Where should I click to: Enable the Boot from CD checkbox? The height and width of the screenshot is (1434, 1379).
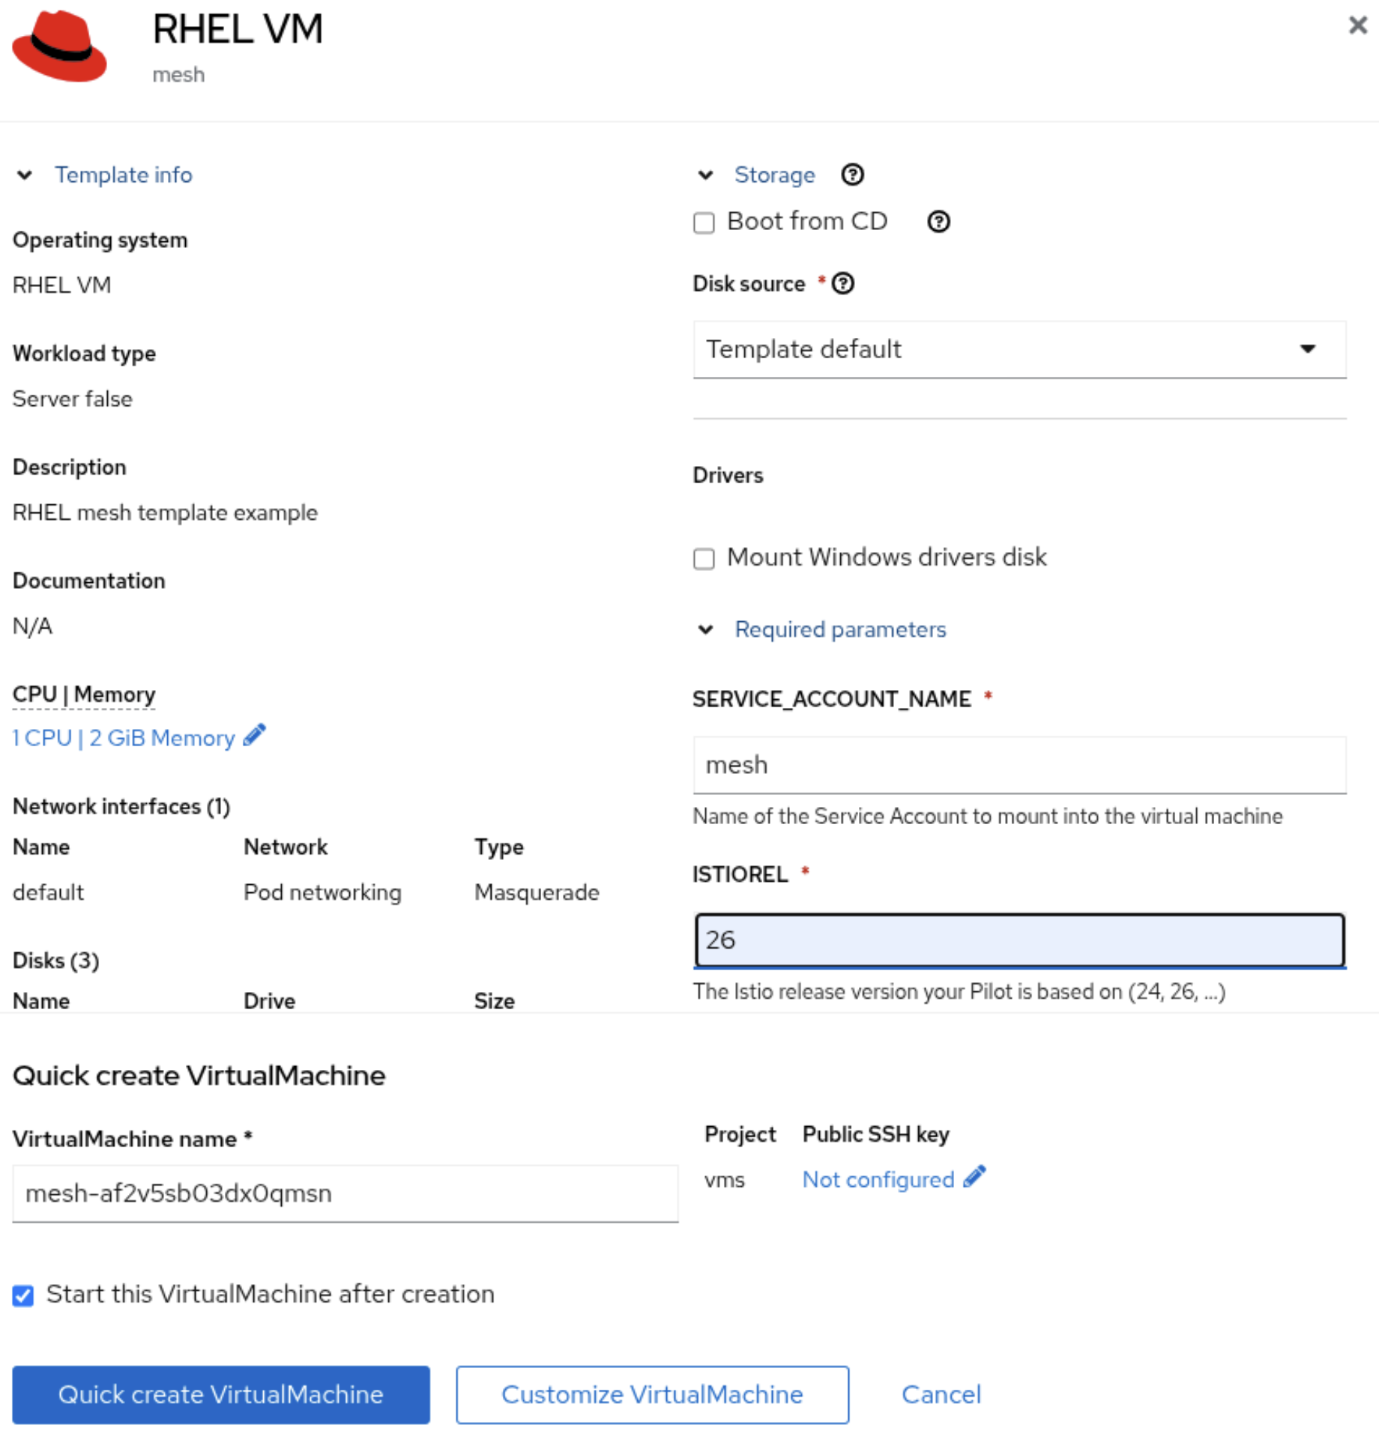[704, 223]
